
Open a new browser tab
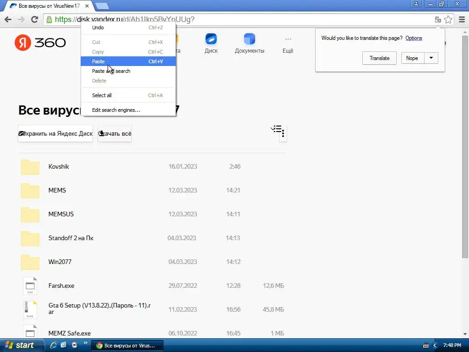pos(103,5)
